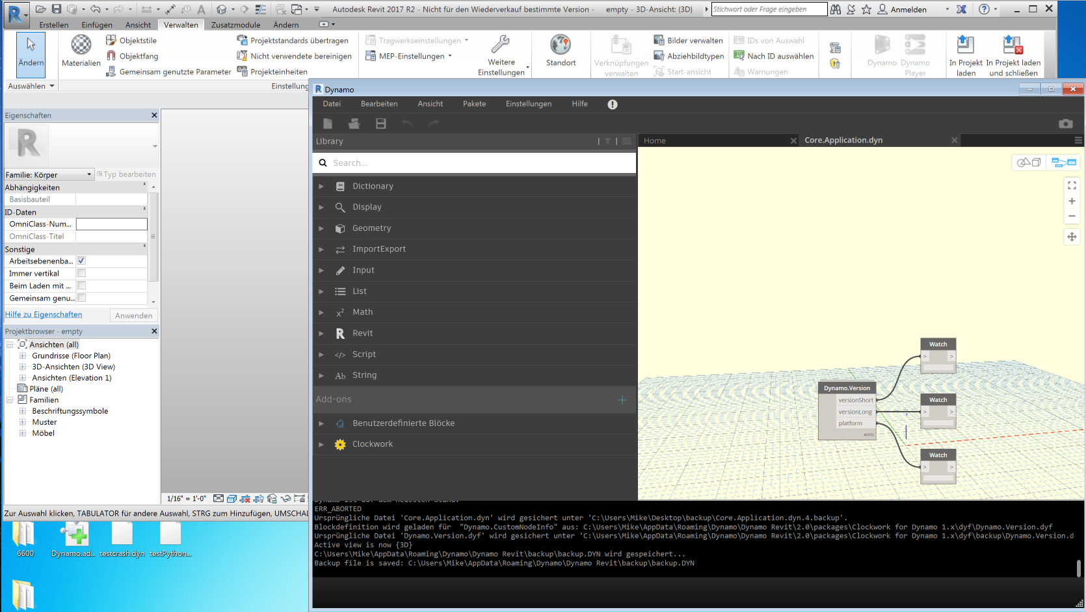Open the Hilfe zu Eigenschaften link
Image resolution: width=1086 pixels, height=612 pixels.
coord(43,314)
